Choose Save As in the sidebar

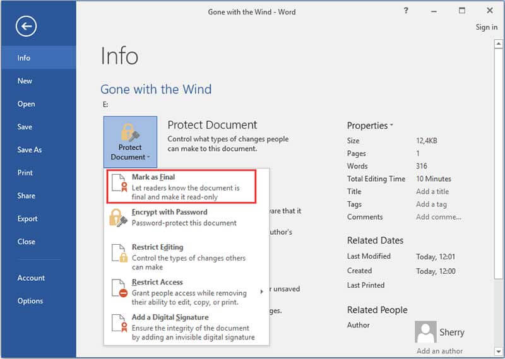39,150
